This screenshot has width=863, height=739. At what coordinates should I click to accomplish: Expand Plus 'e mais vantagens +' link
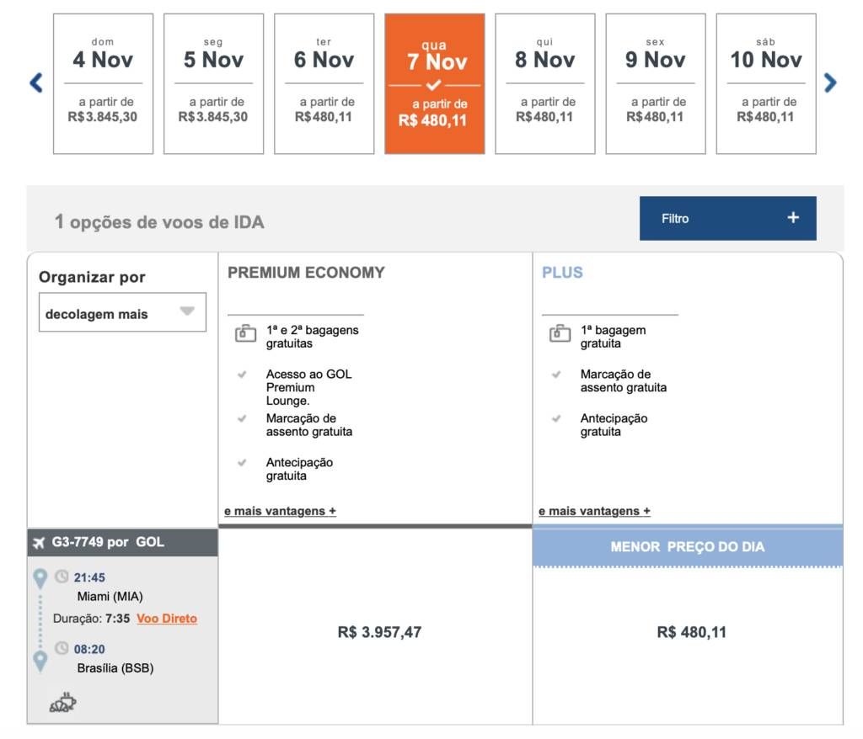594,512
